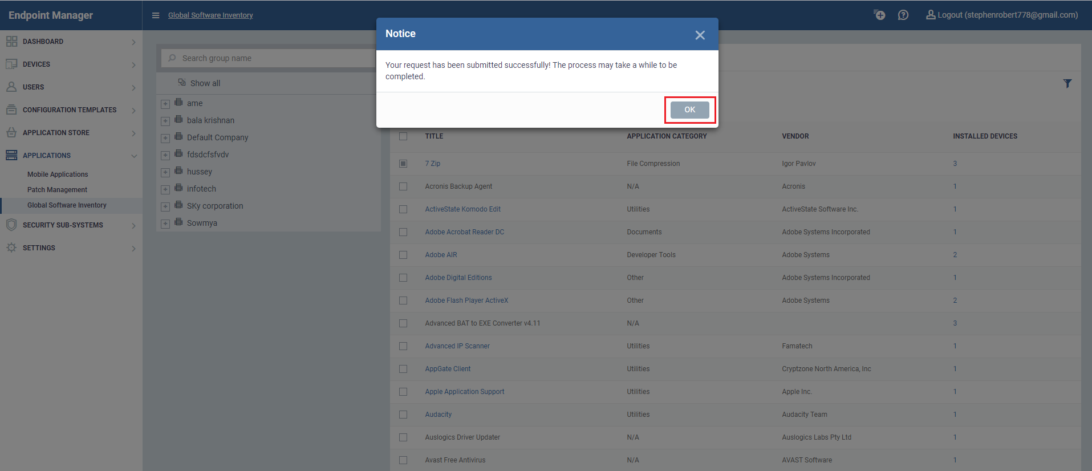This screenshot has width=1092, height=471.
Task: Check the Adobe Flash Player ActiveX checkbox
Action: (x=403, y=301)
